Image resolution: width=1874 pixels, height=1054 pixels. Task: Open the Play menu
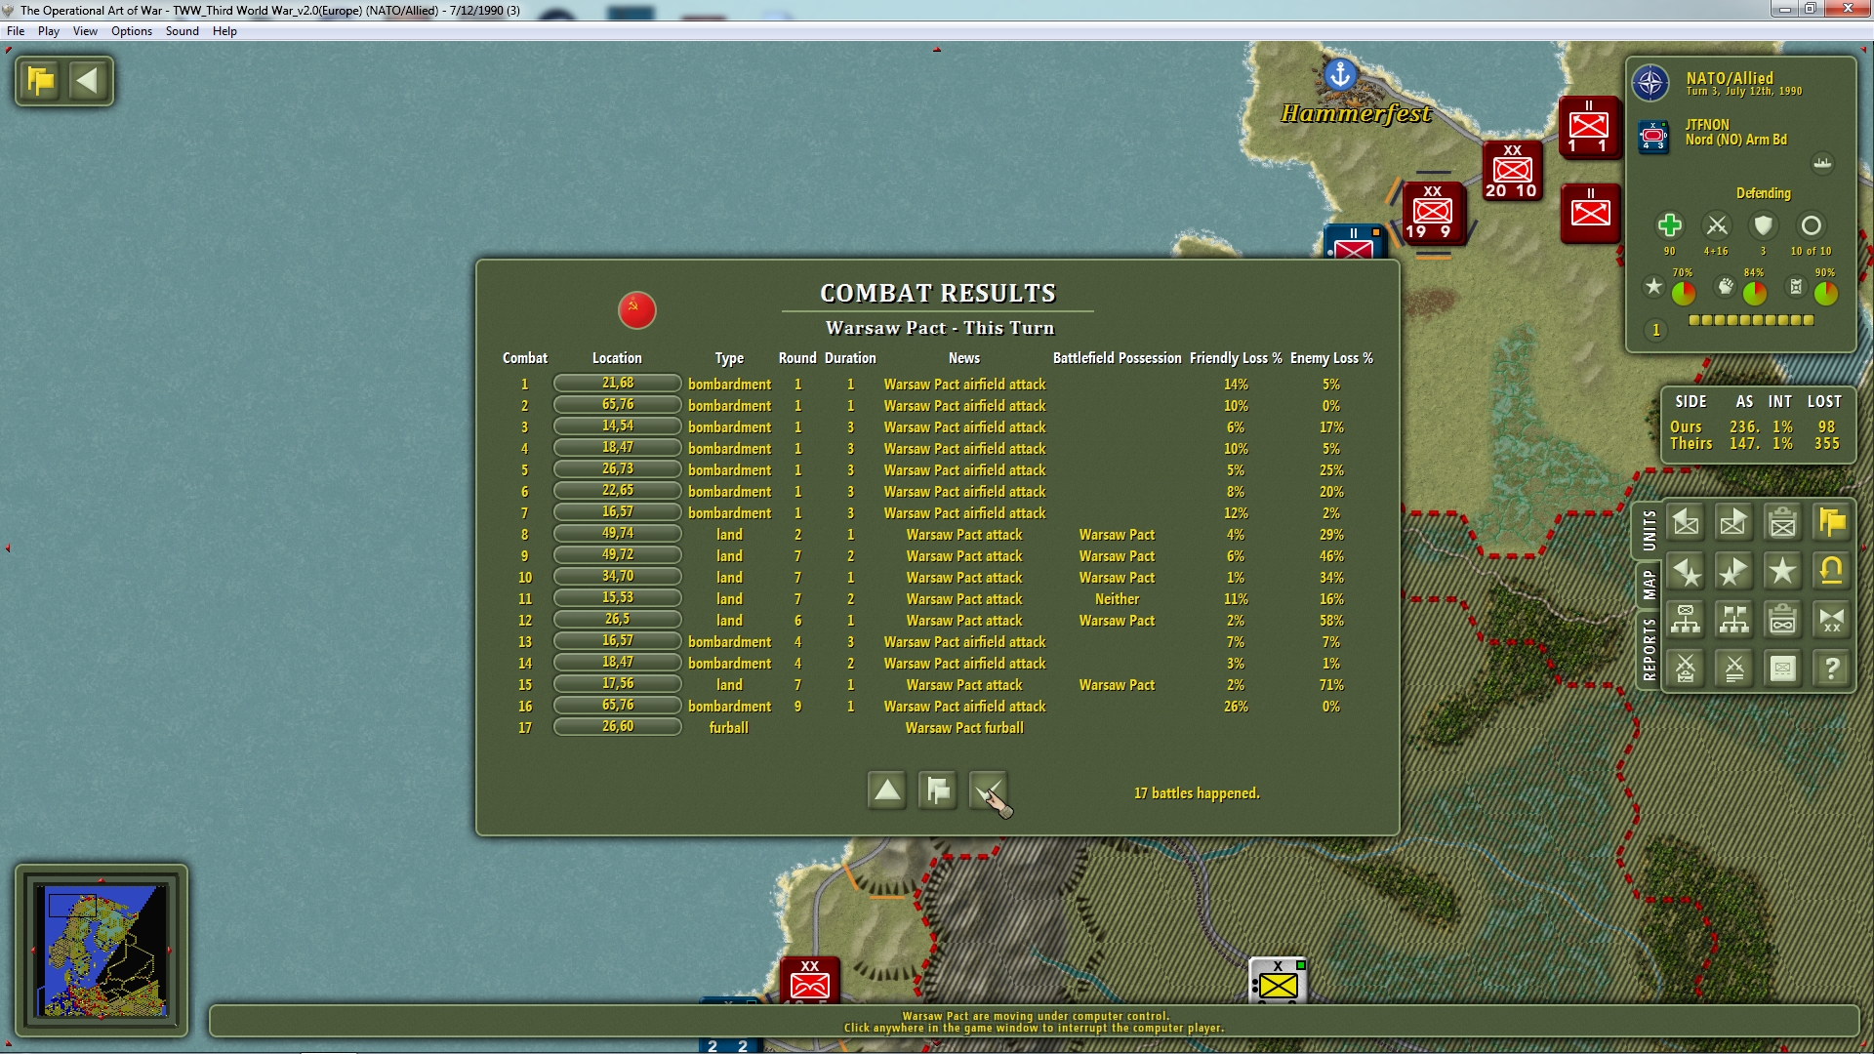(x=49, y=31)
